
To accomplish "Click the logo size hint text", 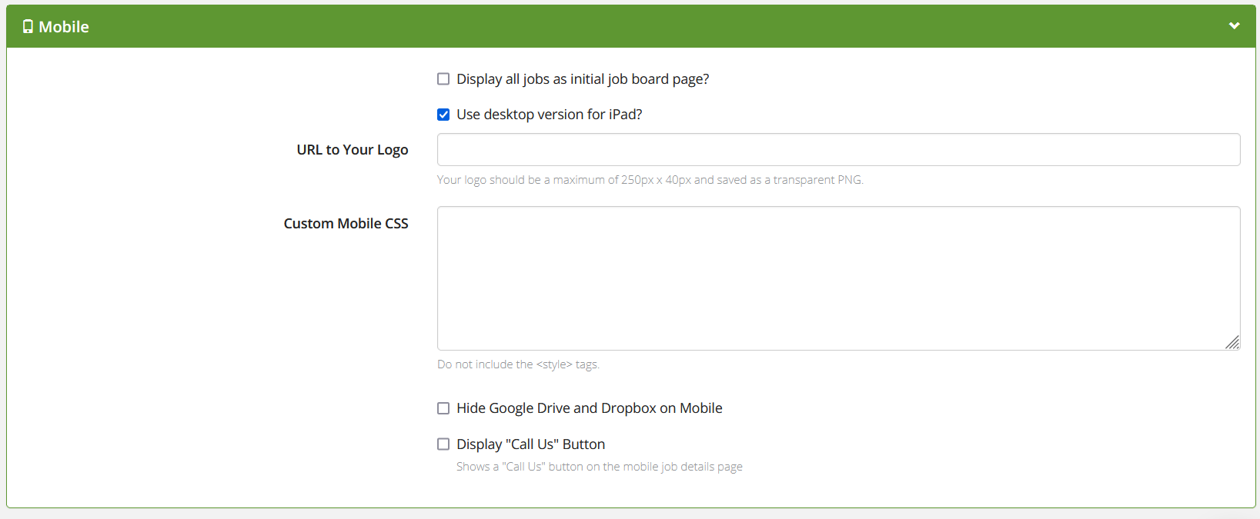I will tap(650, 180).
